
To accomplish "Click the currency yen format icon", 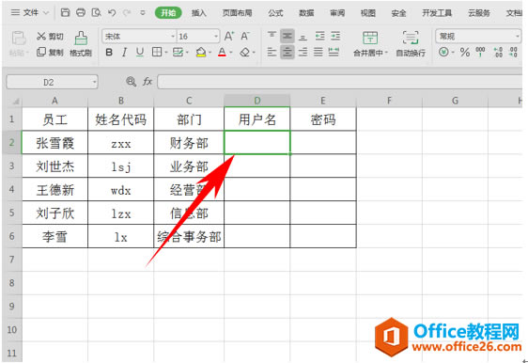I will pos(443,52).
